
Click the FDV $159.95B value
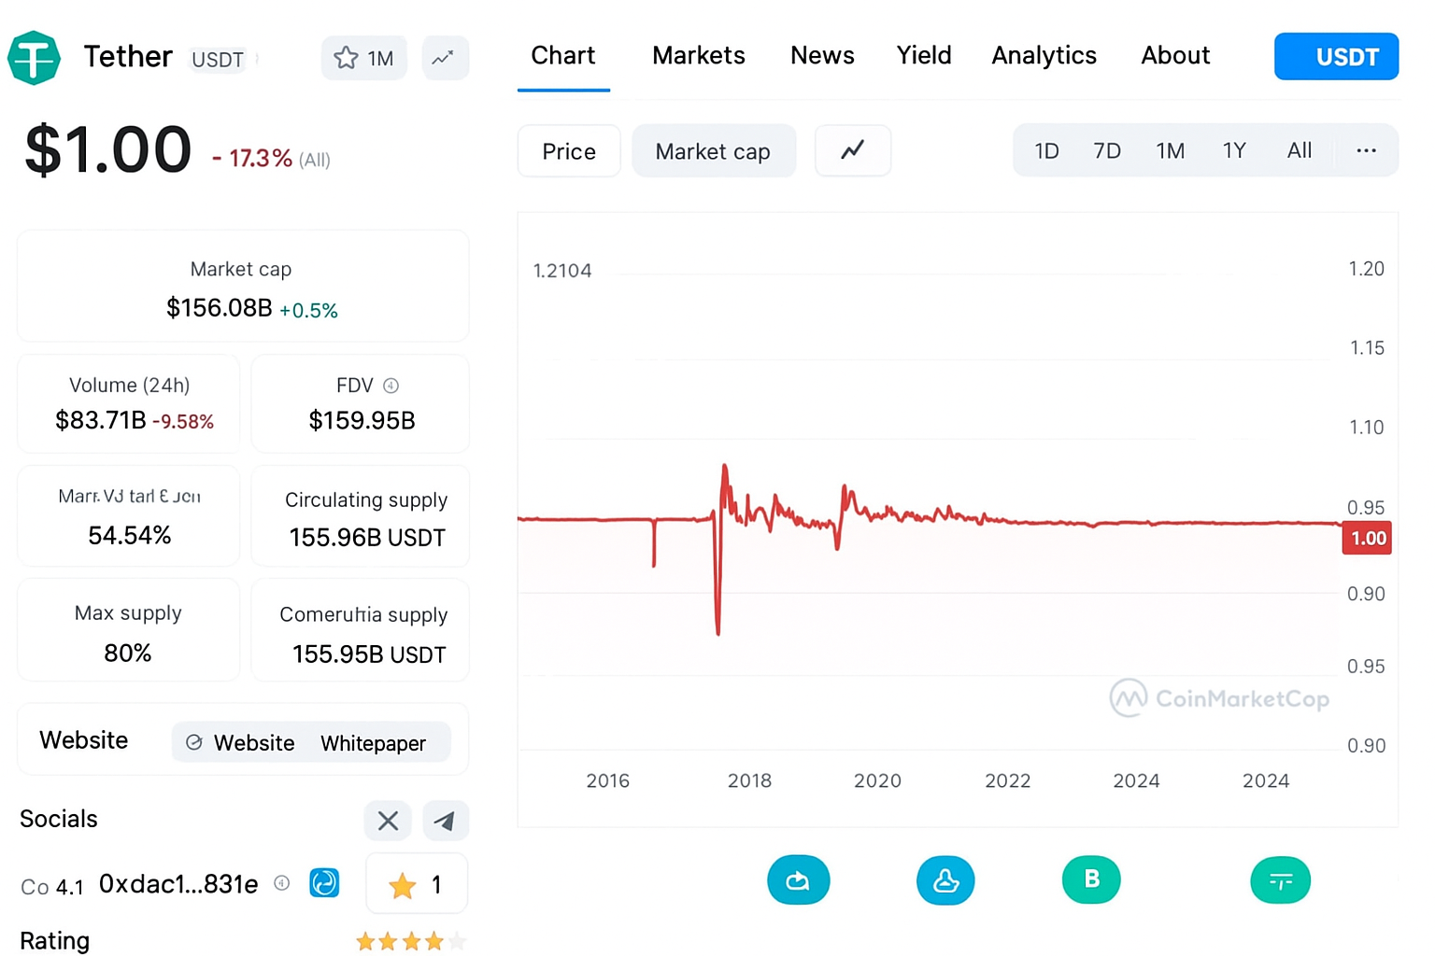point(362,420)
